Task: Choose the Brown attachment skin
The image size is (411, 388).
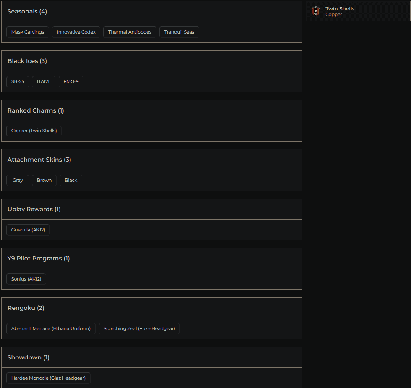Action: (44, 180)
